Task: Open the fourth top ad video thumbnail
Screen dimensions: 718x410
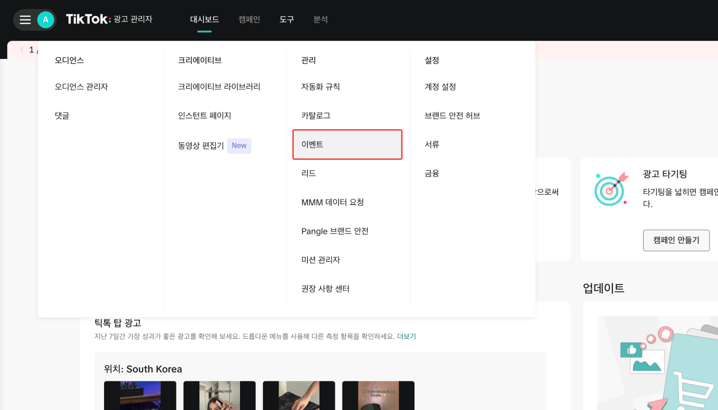Action: tap(378, 395)
